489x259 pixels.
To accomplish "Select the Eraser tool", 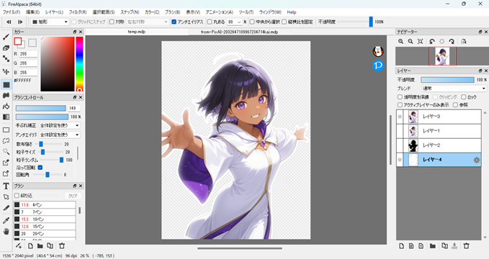I will (6, 47).
